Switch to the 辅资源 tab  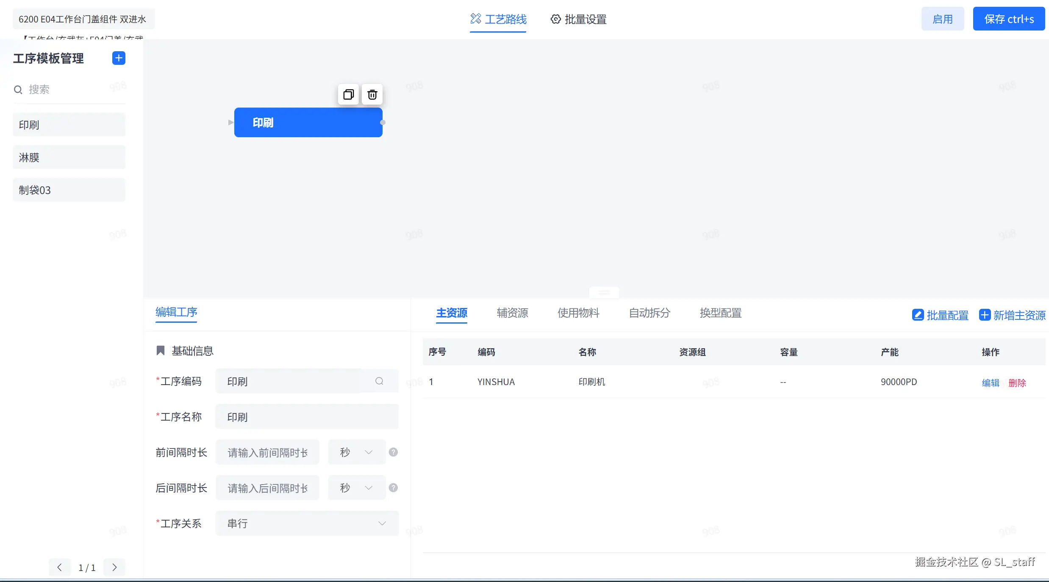[x=512, y=313]
